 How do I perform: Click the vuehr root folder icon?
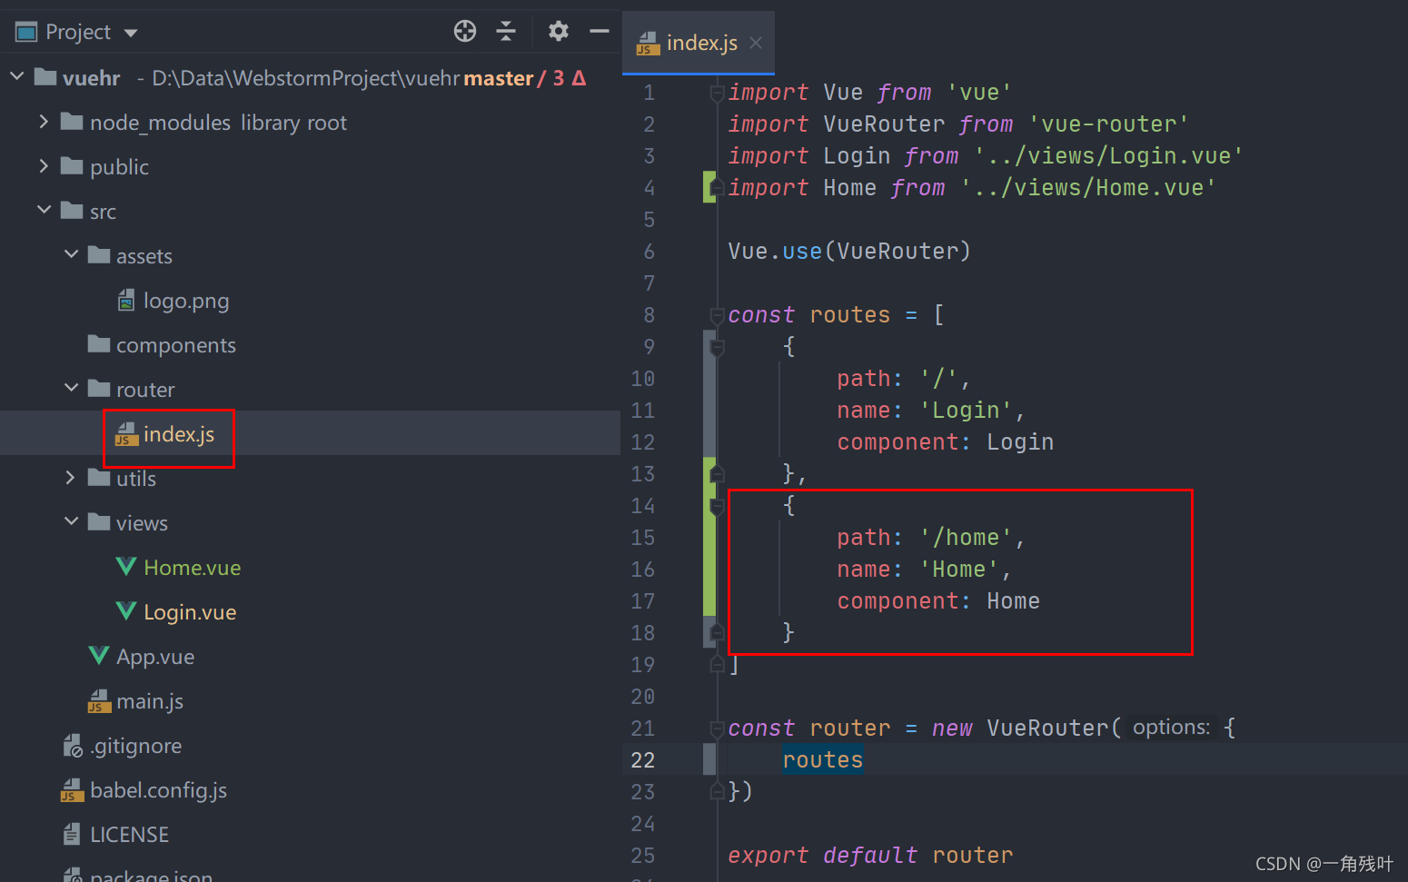pyautogui.click(x=45, y=77)
